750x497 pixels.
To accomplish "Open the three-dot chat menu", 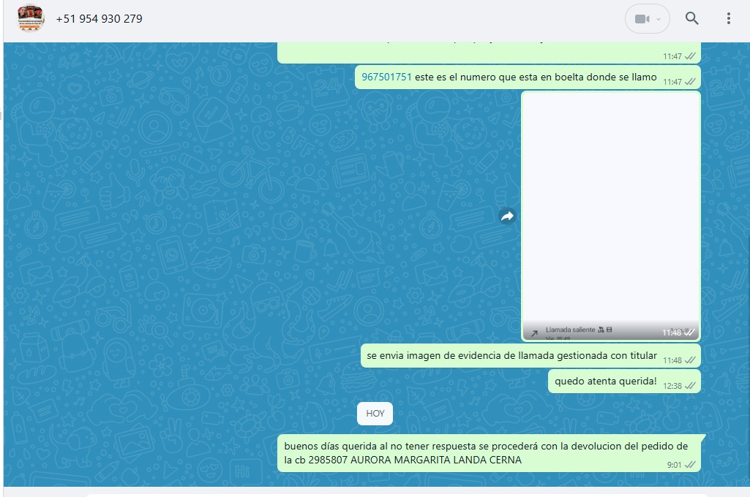I will pos(728,19).
